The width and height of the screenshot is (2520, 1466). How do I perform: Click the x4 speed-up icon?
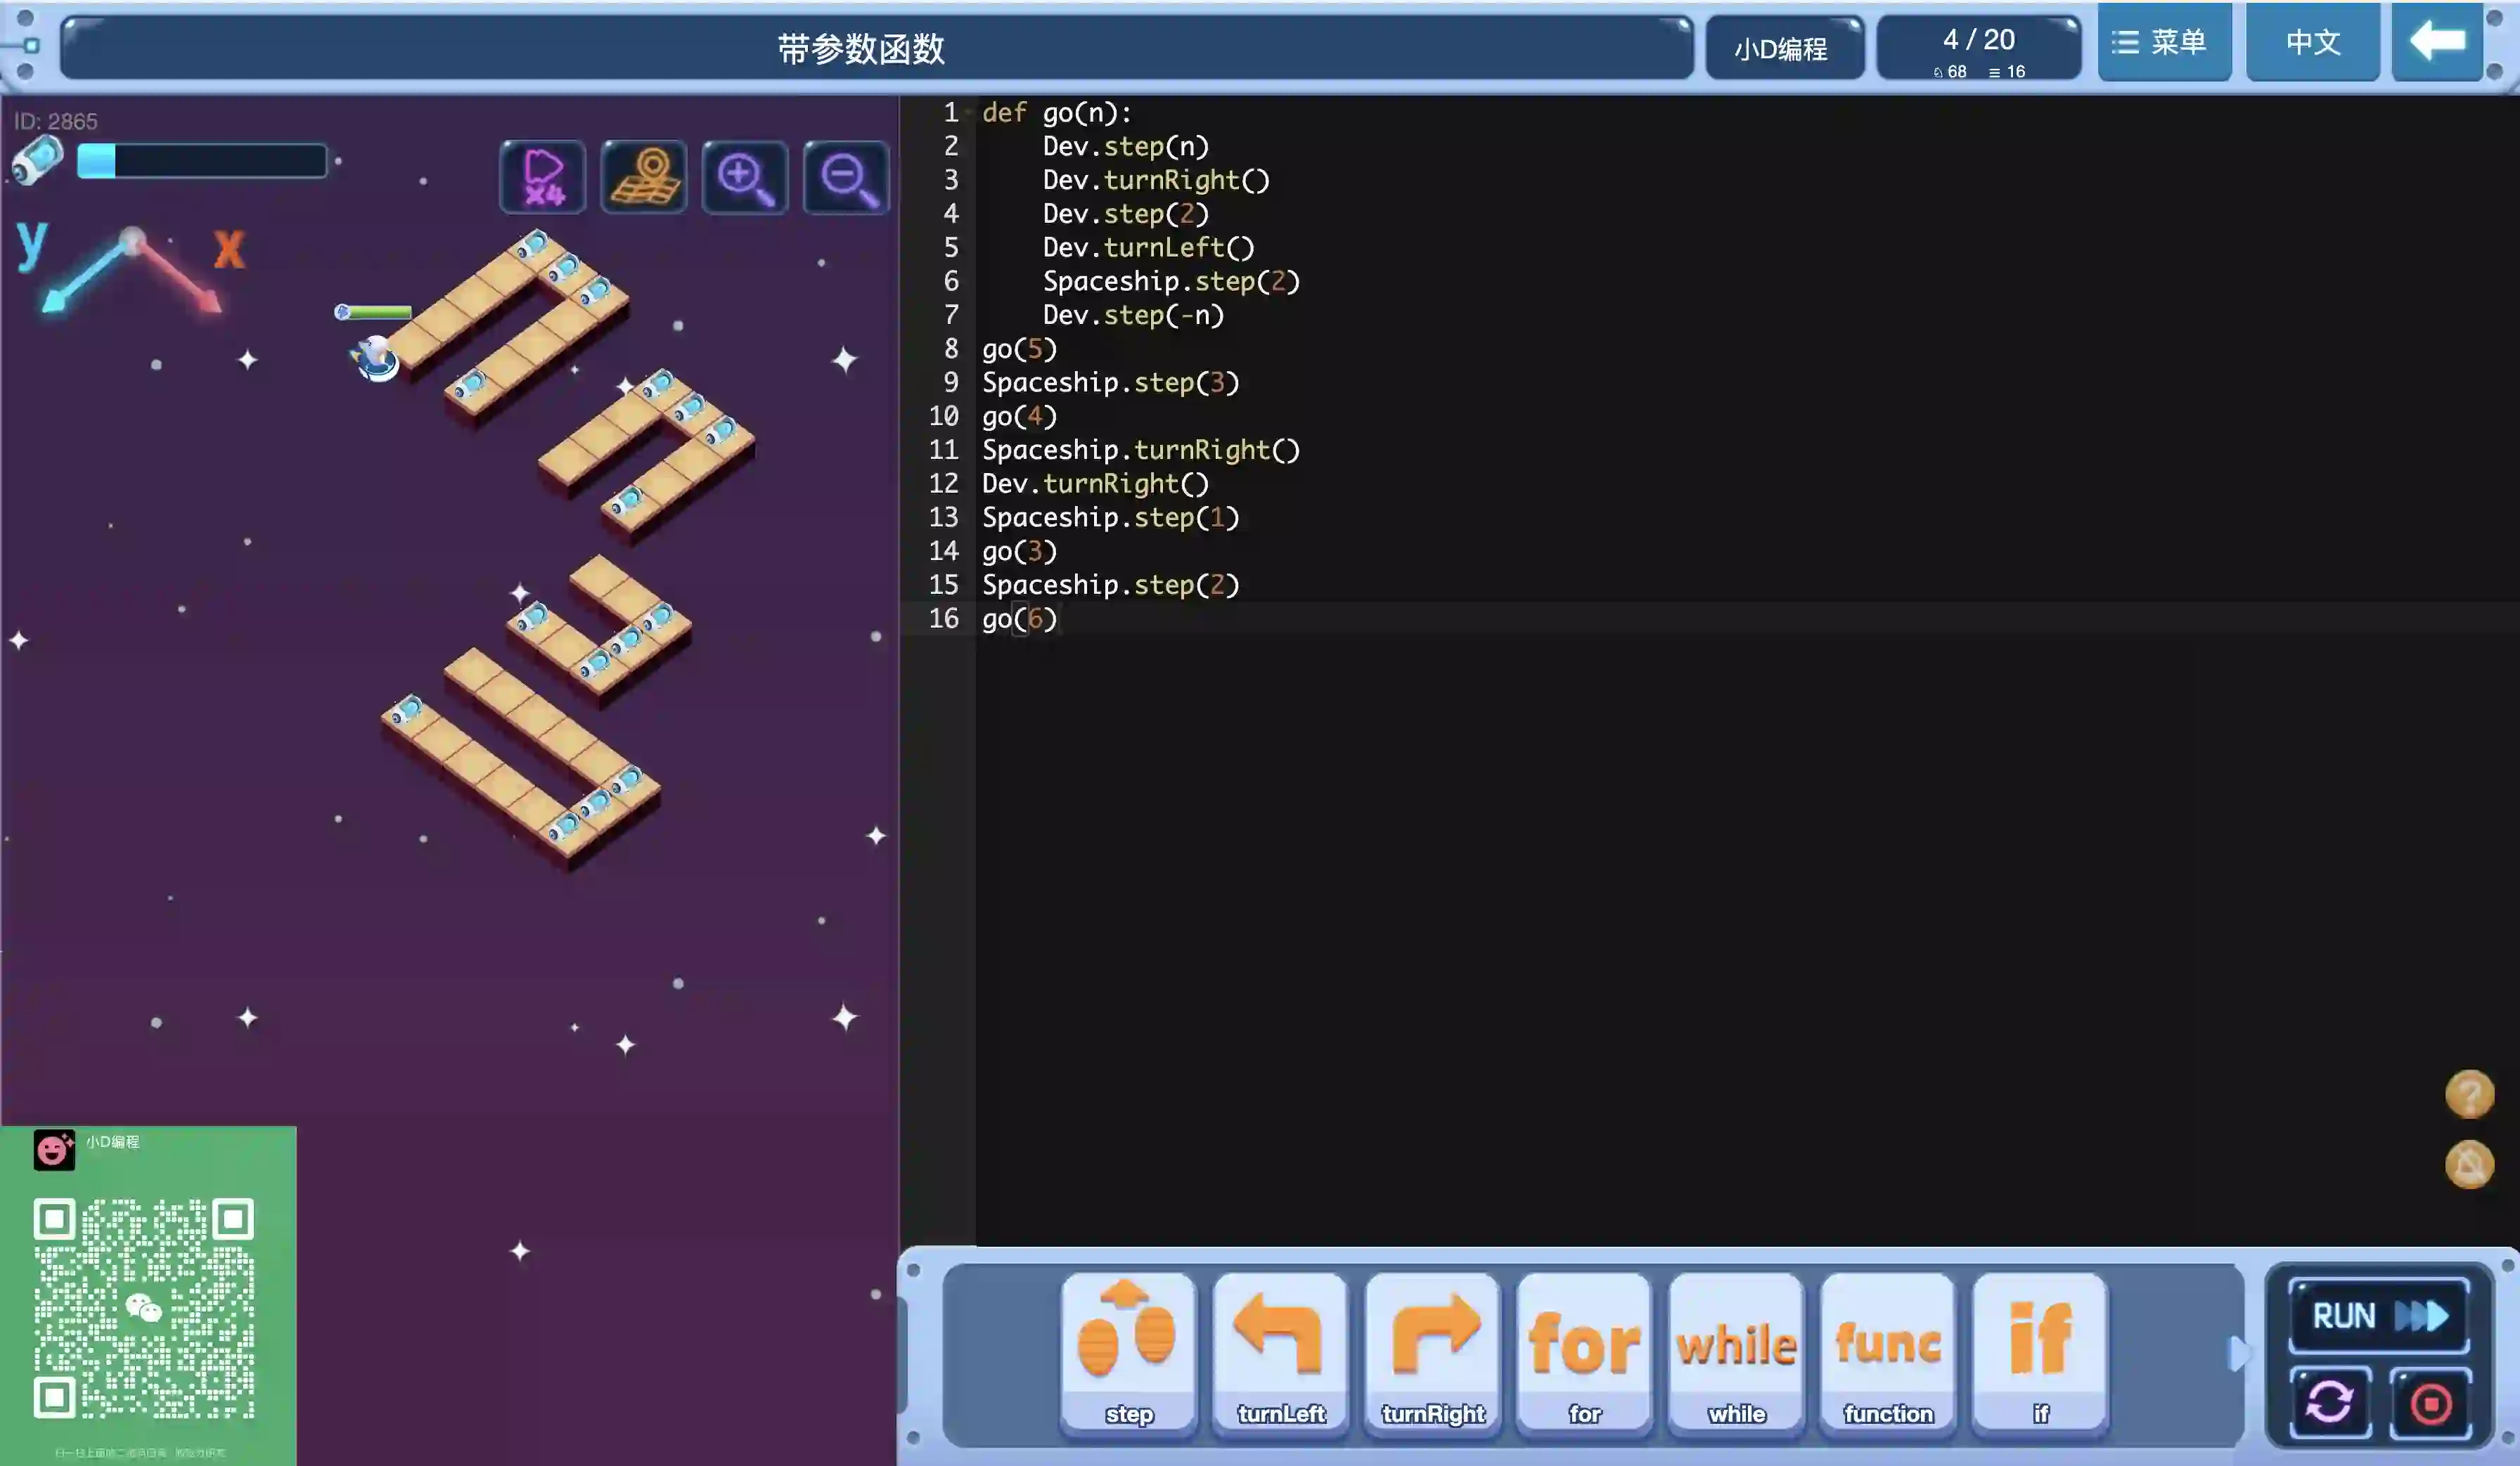(543, 177)
